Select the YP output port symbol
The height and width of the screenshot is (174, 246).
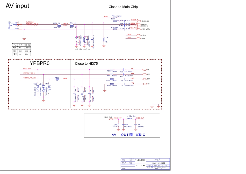click(x=145, y=70)
